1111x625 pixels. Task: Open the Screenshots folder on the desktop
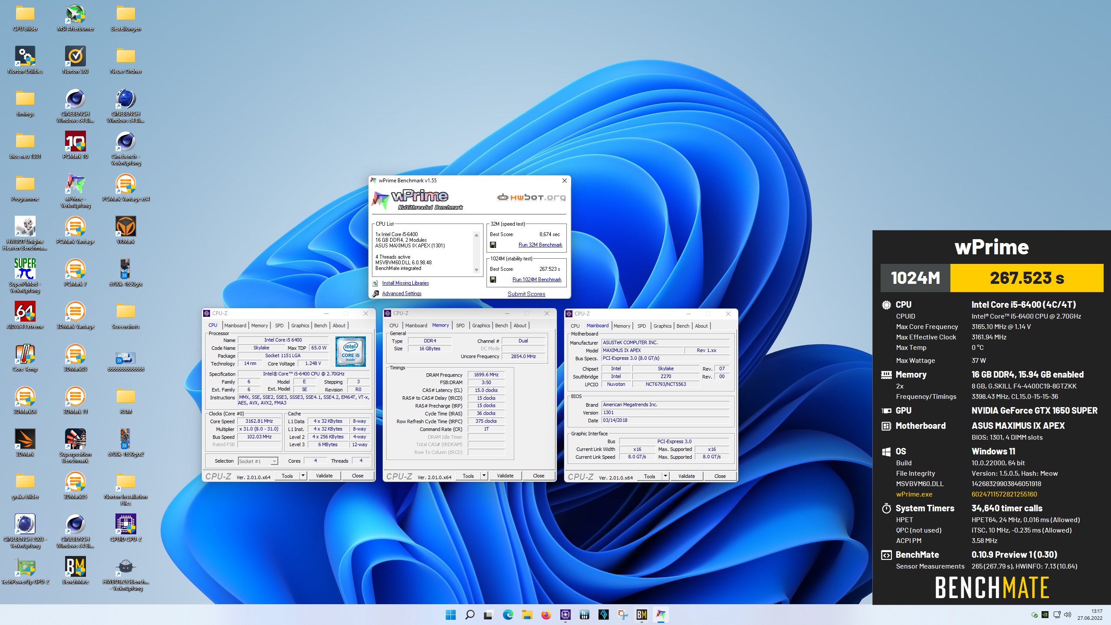click(126, 316)
